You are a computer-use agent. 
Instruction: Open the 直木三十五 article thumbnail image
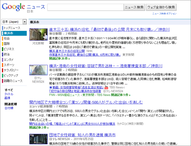pyautogui.click(x=38, y=34)
